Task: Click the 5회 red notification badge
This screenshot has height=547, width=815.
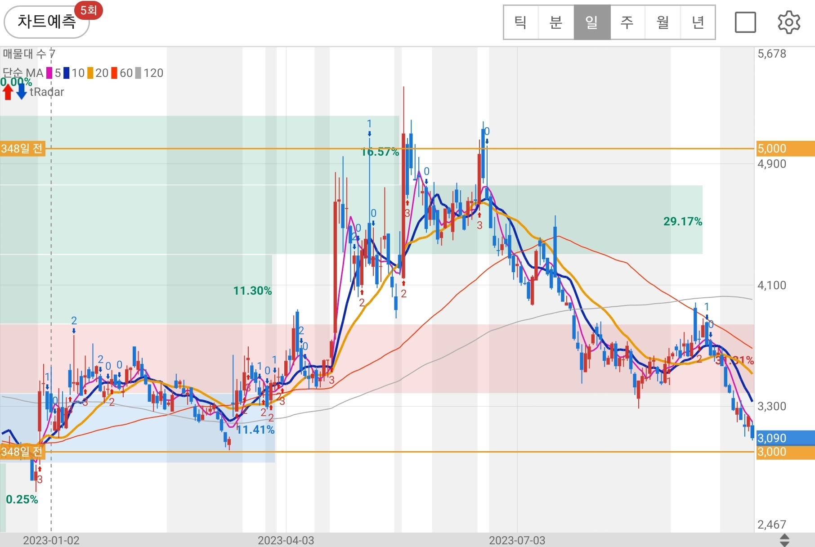Action: click(89, 10)
